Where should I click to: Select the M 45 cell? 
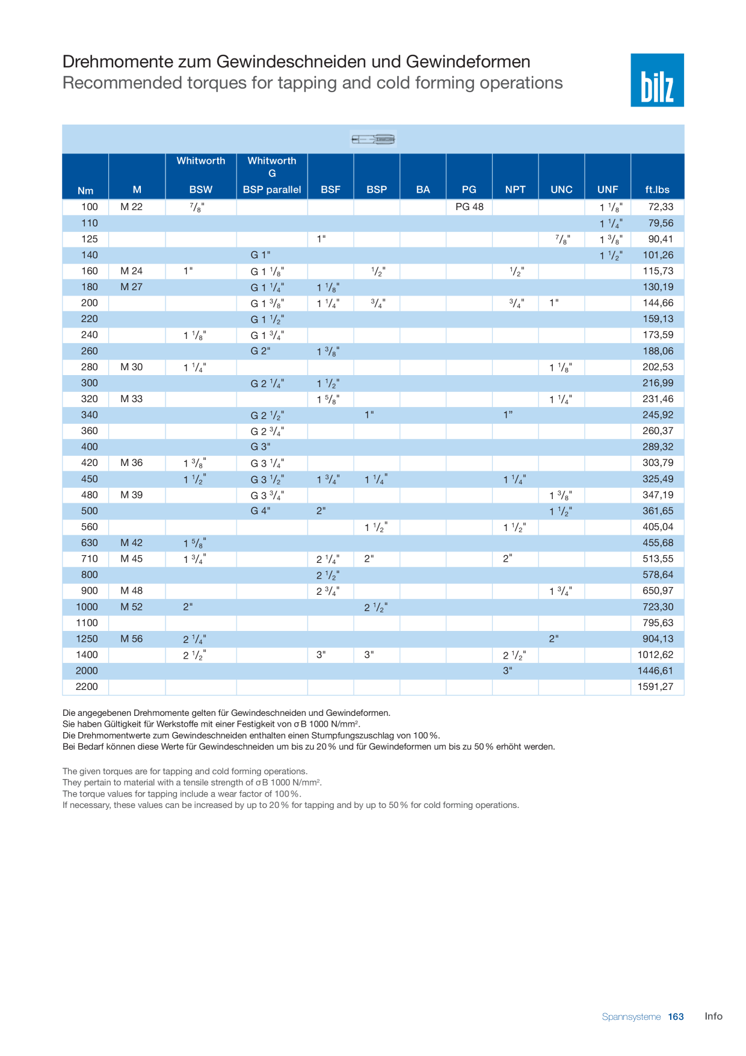(x=131, y=559)
